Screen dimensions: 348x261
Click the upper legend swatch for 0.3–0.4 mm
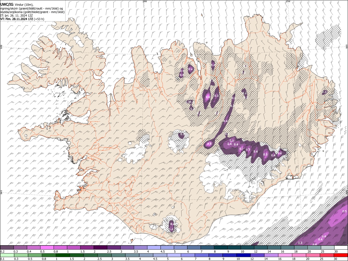(x=20, y=247)
